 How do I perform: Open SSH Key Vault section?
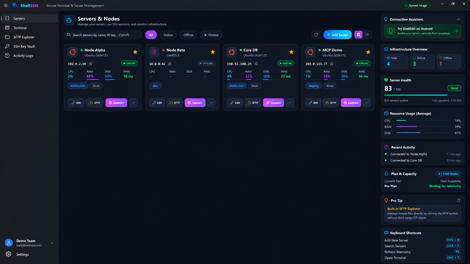click(29, 46)
